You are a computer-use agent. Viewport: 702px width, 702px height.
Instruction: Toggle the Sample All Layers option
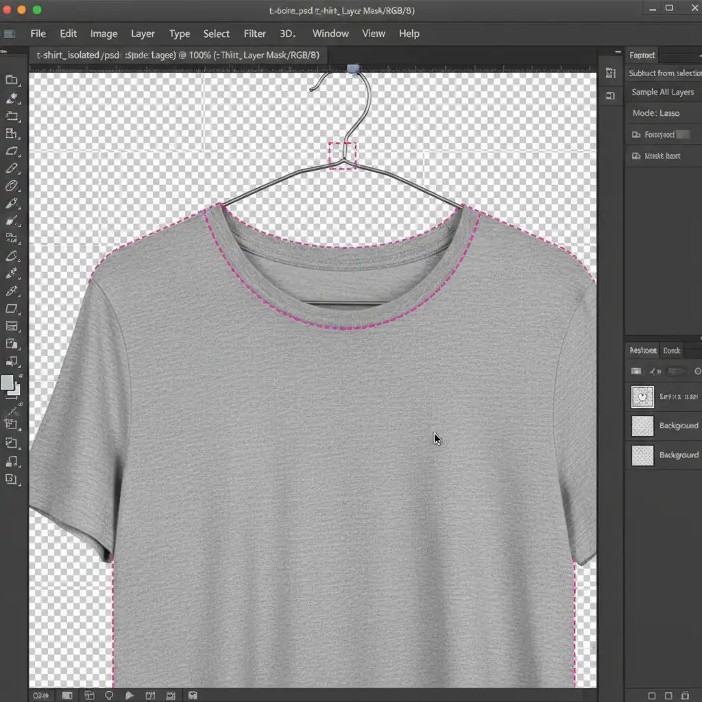pos(662,92)
